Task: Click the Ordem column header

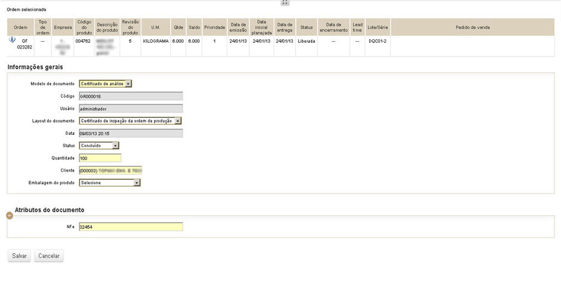Action: [20, 27]
